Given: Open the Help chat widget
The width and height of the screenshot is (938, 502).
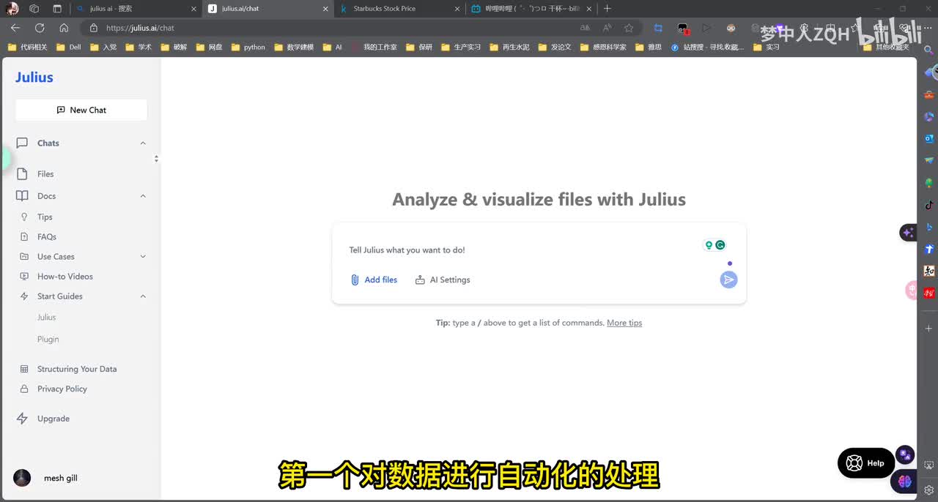Looking at the screenshot, I should (x=866, y=463).
